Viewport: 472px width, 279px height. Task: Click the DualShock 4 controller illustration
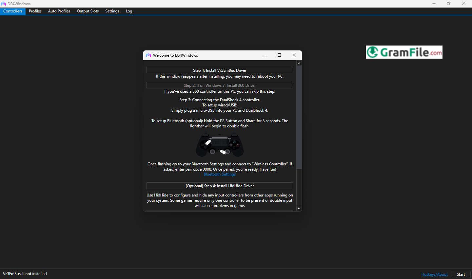click(220, 145)
